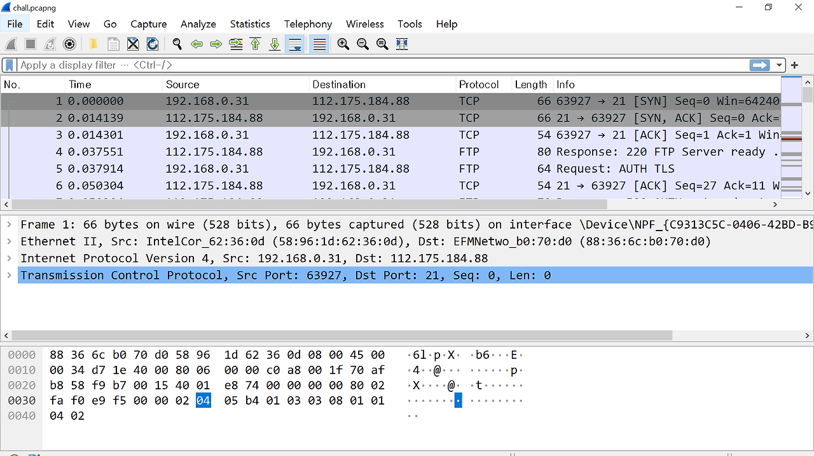Viewport: 814px width, 456px height.
Task: Select packet 5 Request: AUTH TLS
Action: click(390, 169)
